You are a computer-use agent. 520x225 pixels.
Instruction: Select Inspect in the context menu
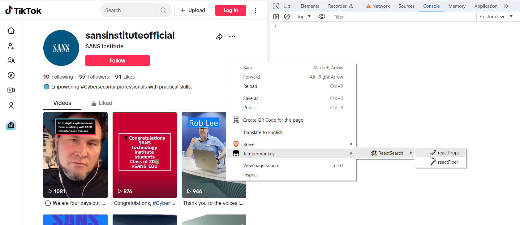tap(291, 175)
